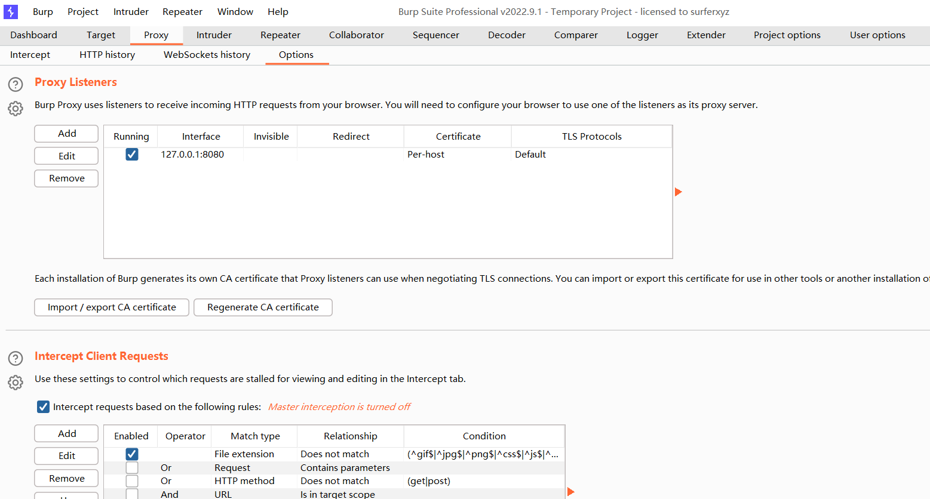
Task: Open the Proxy Listeners gear settings
Action: 16,109
